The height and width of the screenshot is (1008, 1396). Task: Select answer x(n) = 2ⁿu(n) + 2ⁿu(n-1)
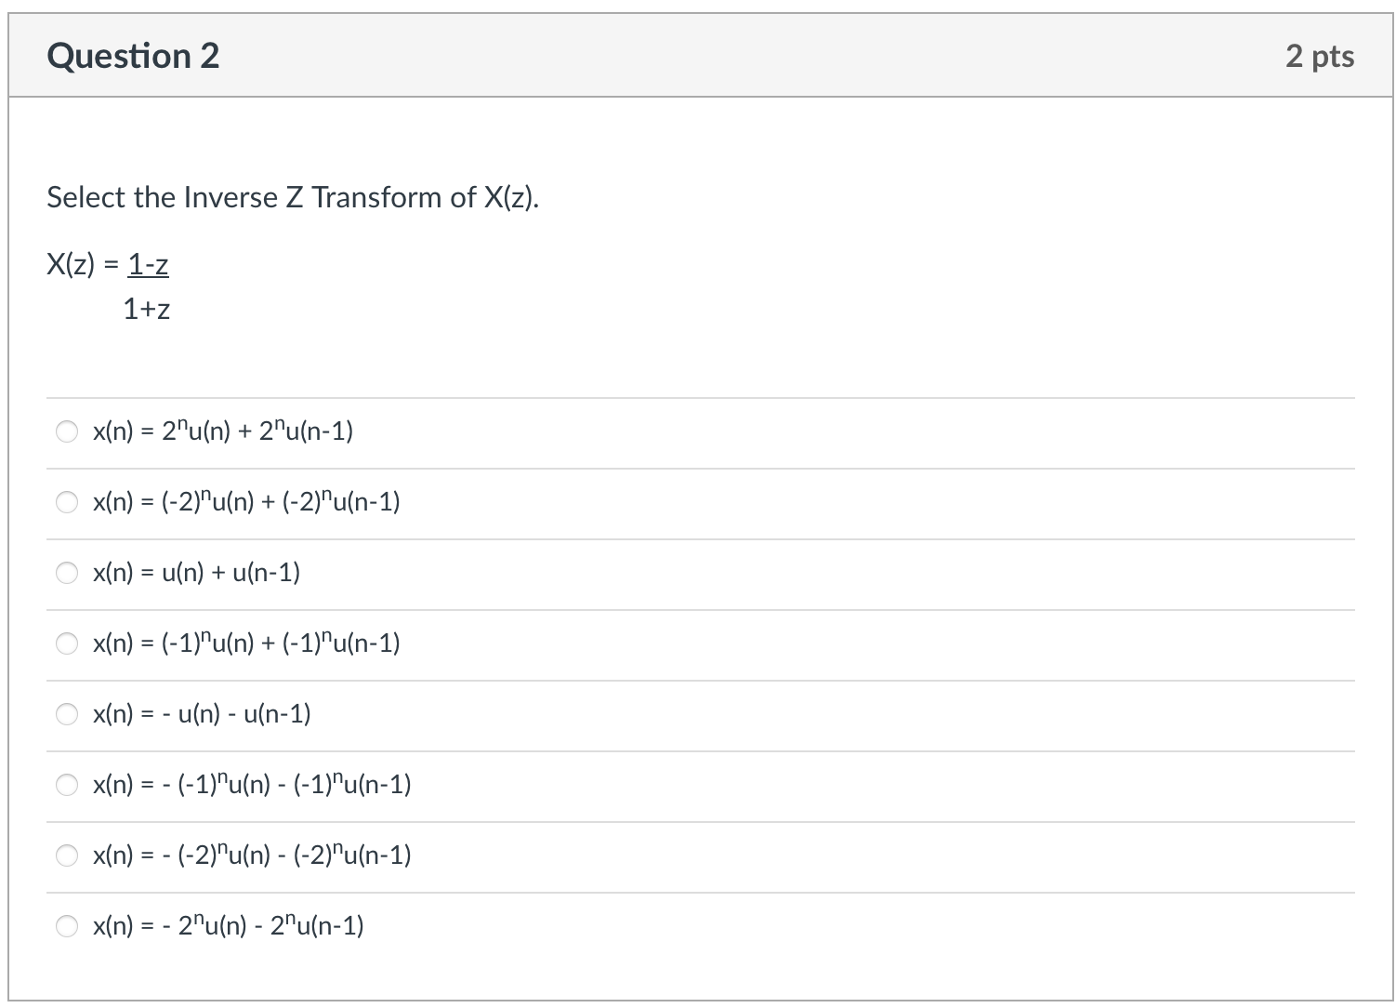[66, 431]
